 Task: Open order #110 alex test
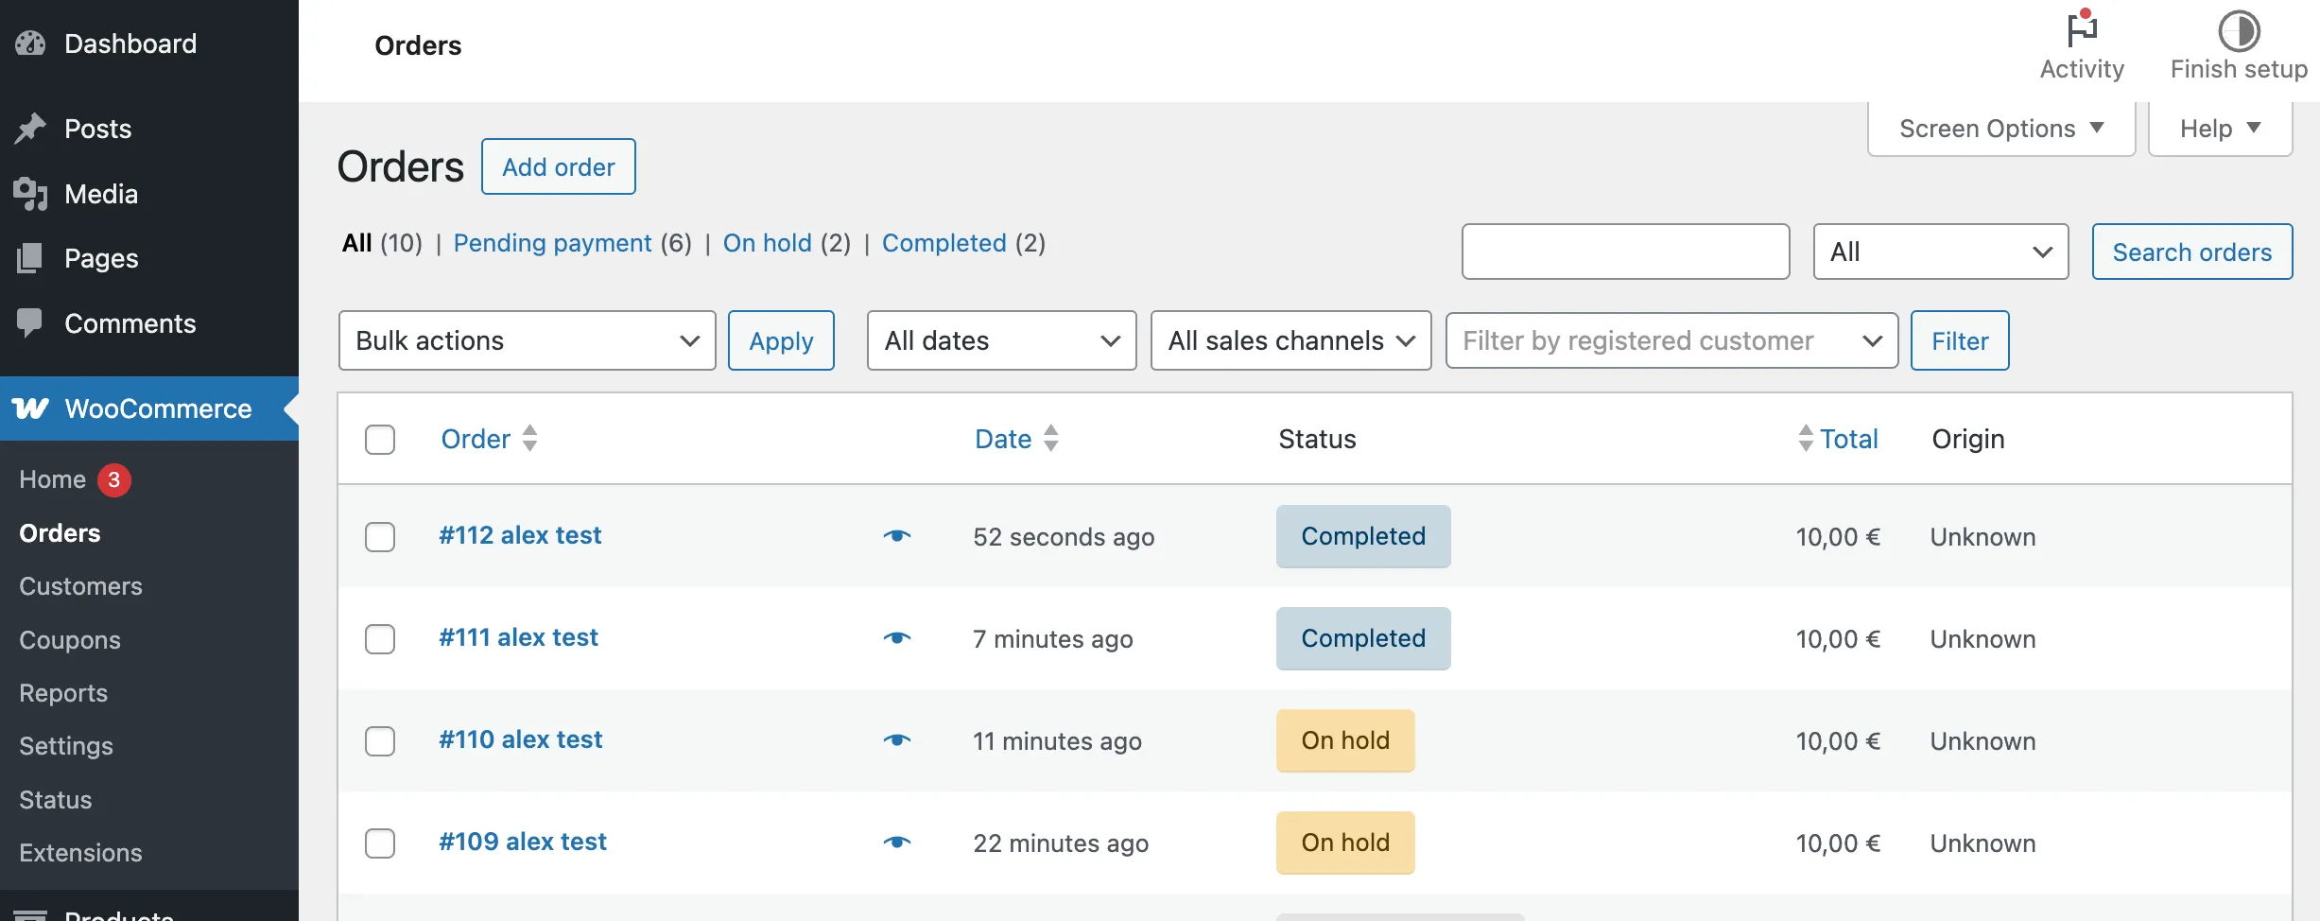point(520,739)
